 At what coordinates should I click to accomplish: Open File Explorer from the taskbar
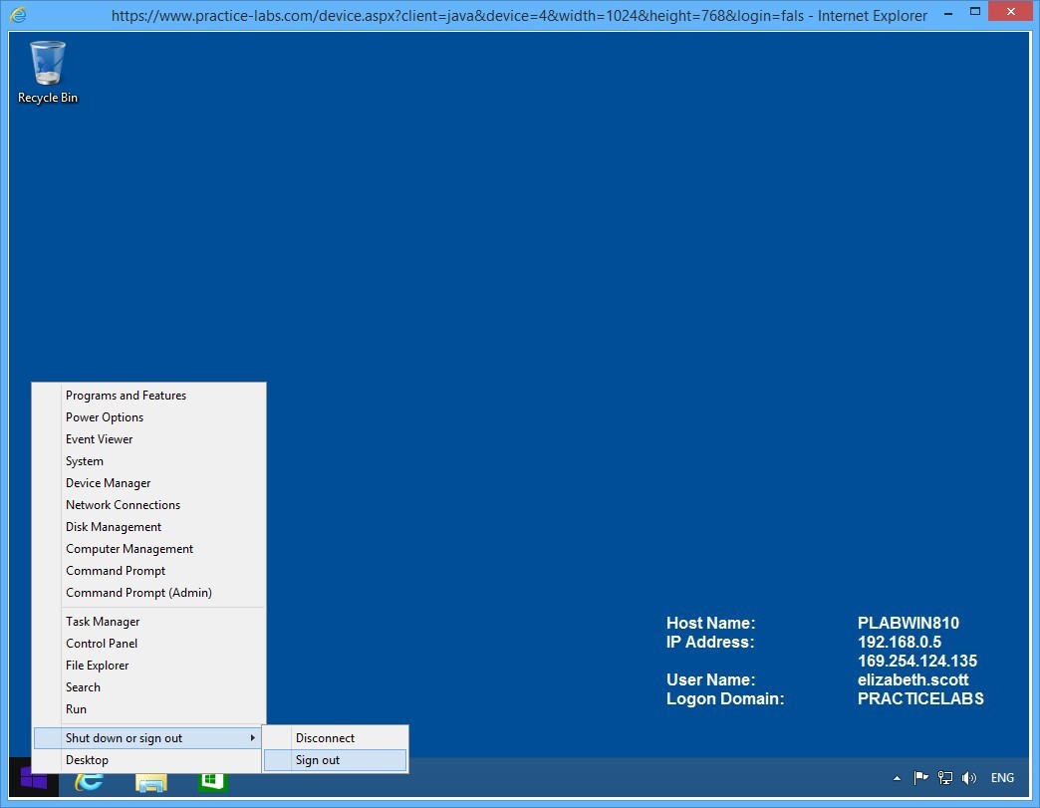(150, 783)
